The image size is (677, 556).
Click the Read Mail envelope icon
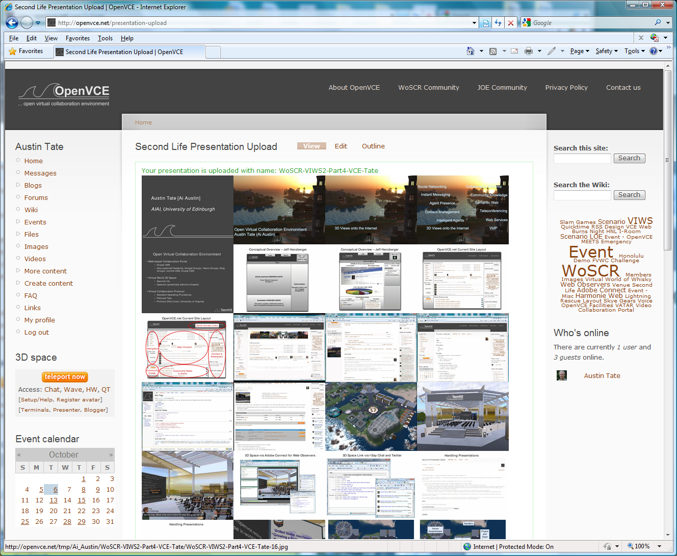click(514, 51)
